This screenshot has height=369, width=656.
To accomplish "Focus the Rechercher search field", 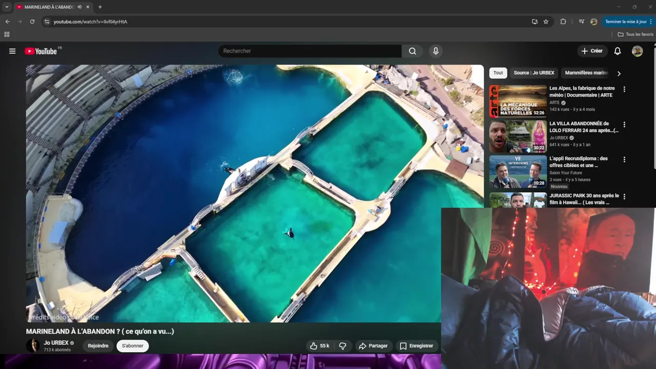I will pos(310,51).
